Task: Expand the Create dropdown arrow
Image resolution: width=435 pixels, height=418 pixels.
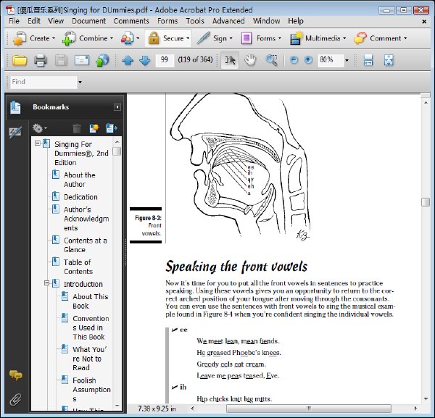Action: (54, 38)
